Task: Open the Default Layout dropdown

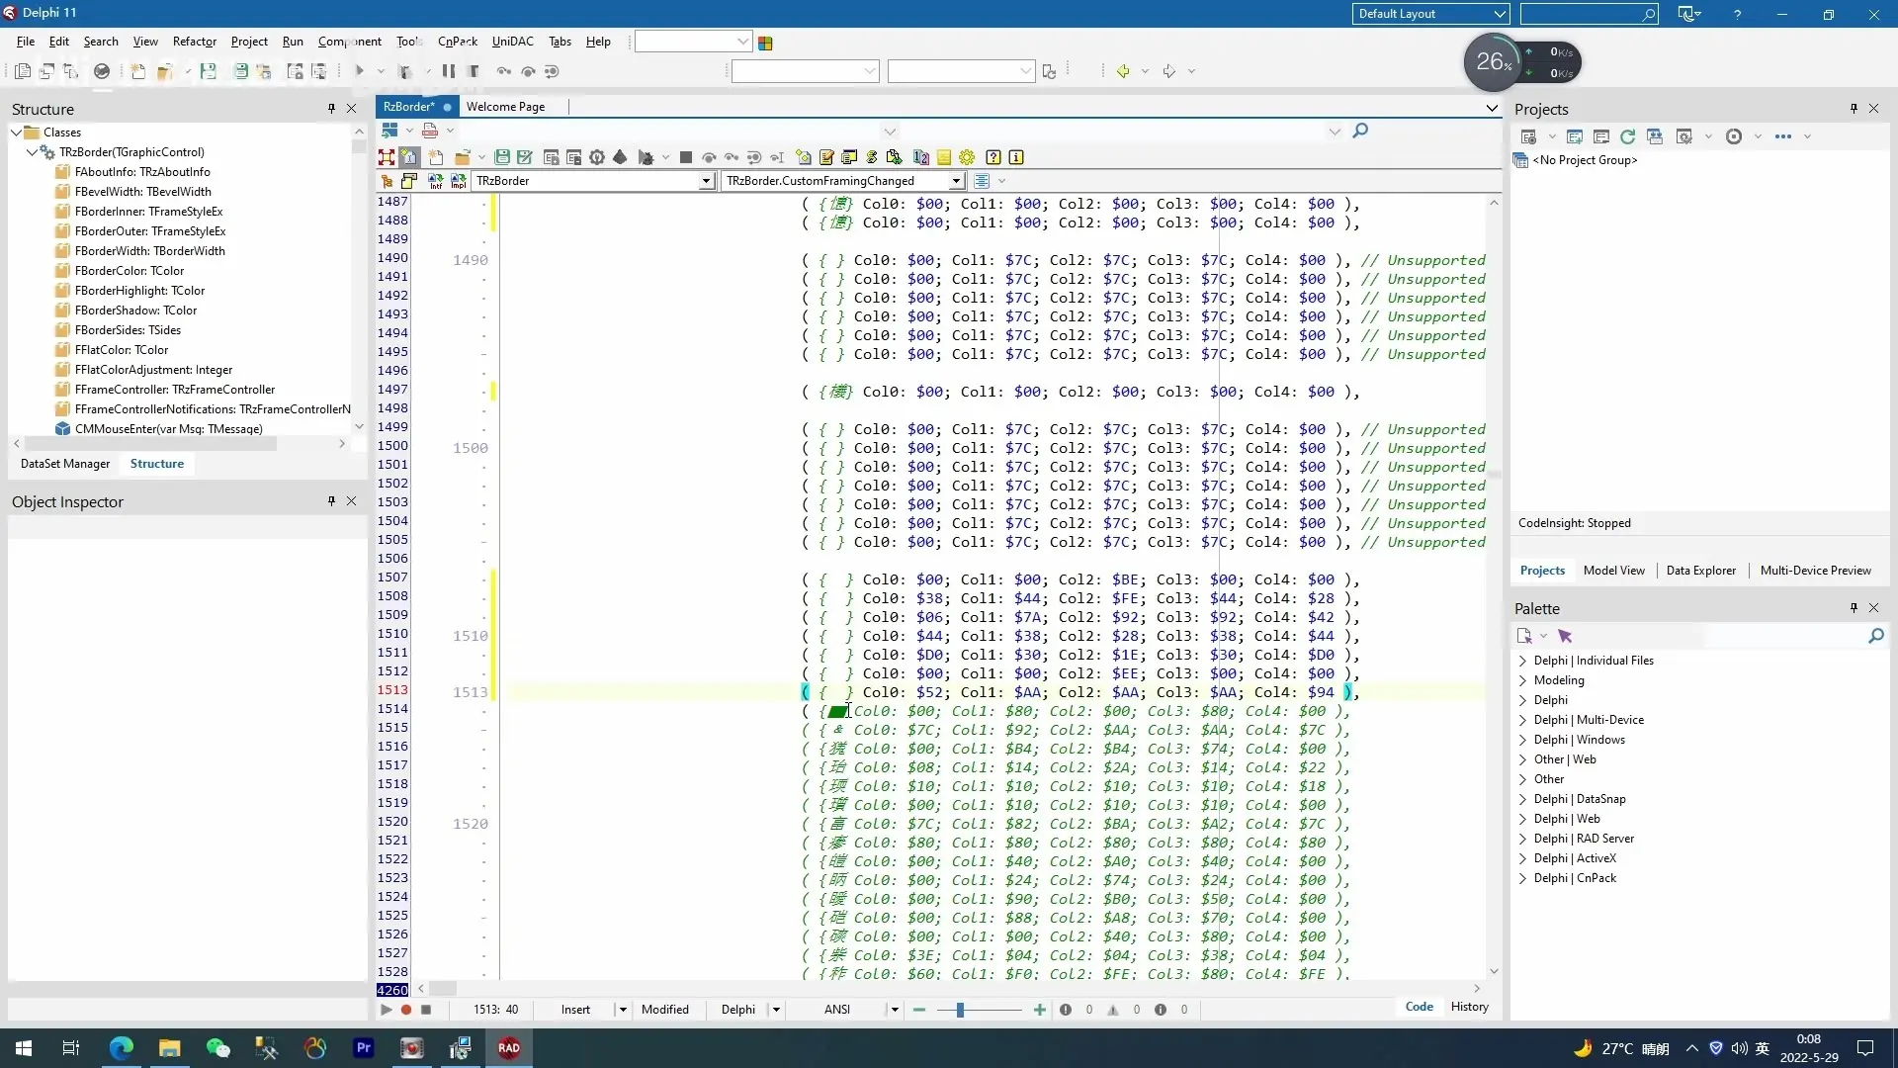Action: 1499,14
